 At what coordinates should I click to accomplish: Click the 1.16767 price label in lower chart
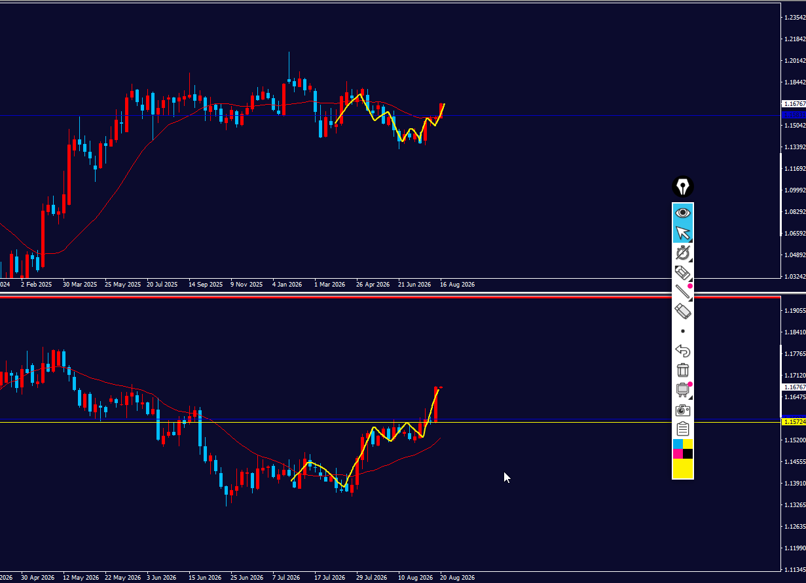pyautogui.click(x=794, y=387)
